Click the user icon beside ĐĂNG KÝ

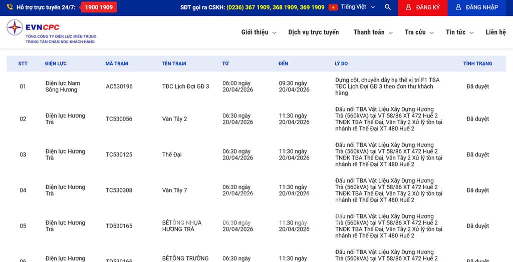pos(408,7)
